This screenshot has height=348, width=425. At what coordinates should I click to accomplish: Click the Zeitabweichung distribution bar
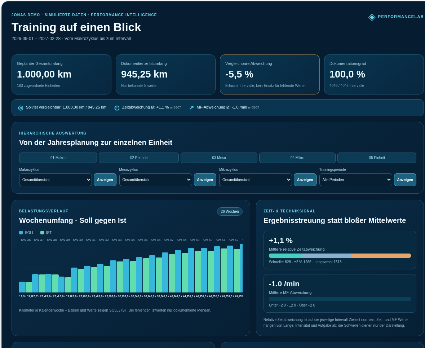pyautogui.click(x=340, y=256)
